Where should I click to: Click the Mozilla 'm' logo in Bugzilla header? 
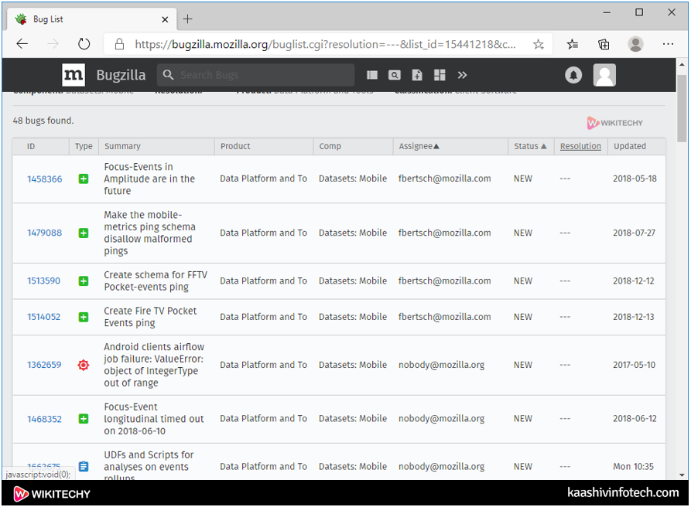[x=74, y=75]
